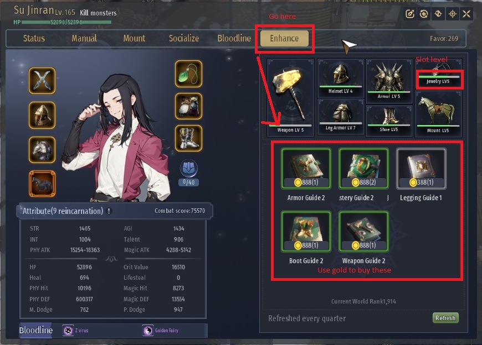The height and width of the screenshot is (345, 482).
Task: Close the character panel window
Action: click(466, 14)
